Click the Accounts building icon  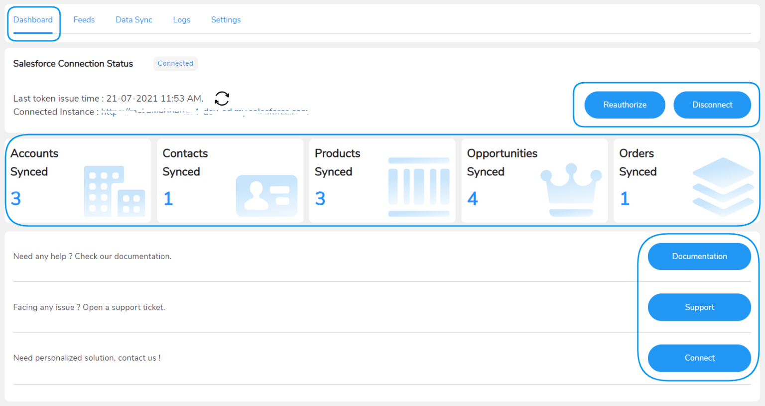[x=114, y=191]
